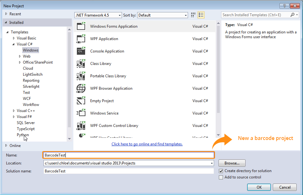Select the Workflow template category
303x195 pixels.
point(31,104)
